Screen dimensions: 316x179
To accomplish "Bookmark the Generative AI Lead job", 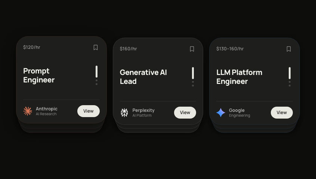I will pos(192,49).
